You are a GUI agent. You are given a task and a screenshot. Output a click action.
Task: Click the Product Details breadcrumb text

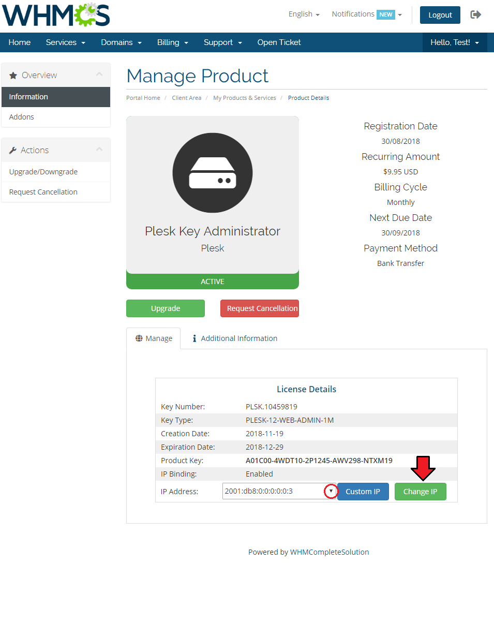coord(308,98)
